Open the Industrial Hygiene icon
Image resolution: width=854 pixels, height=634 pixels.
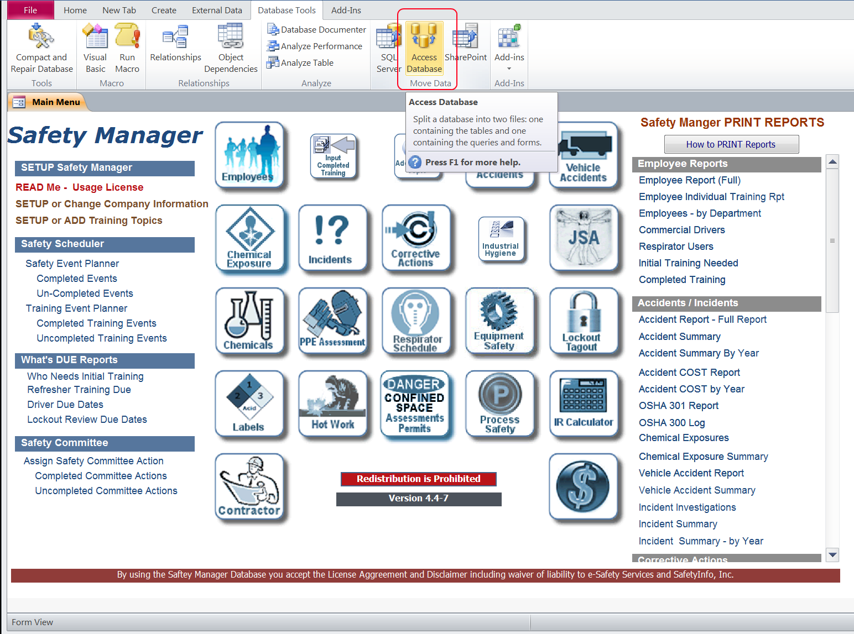coord(501,238)
